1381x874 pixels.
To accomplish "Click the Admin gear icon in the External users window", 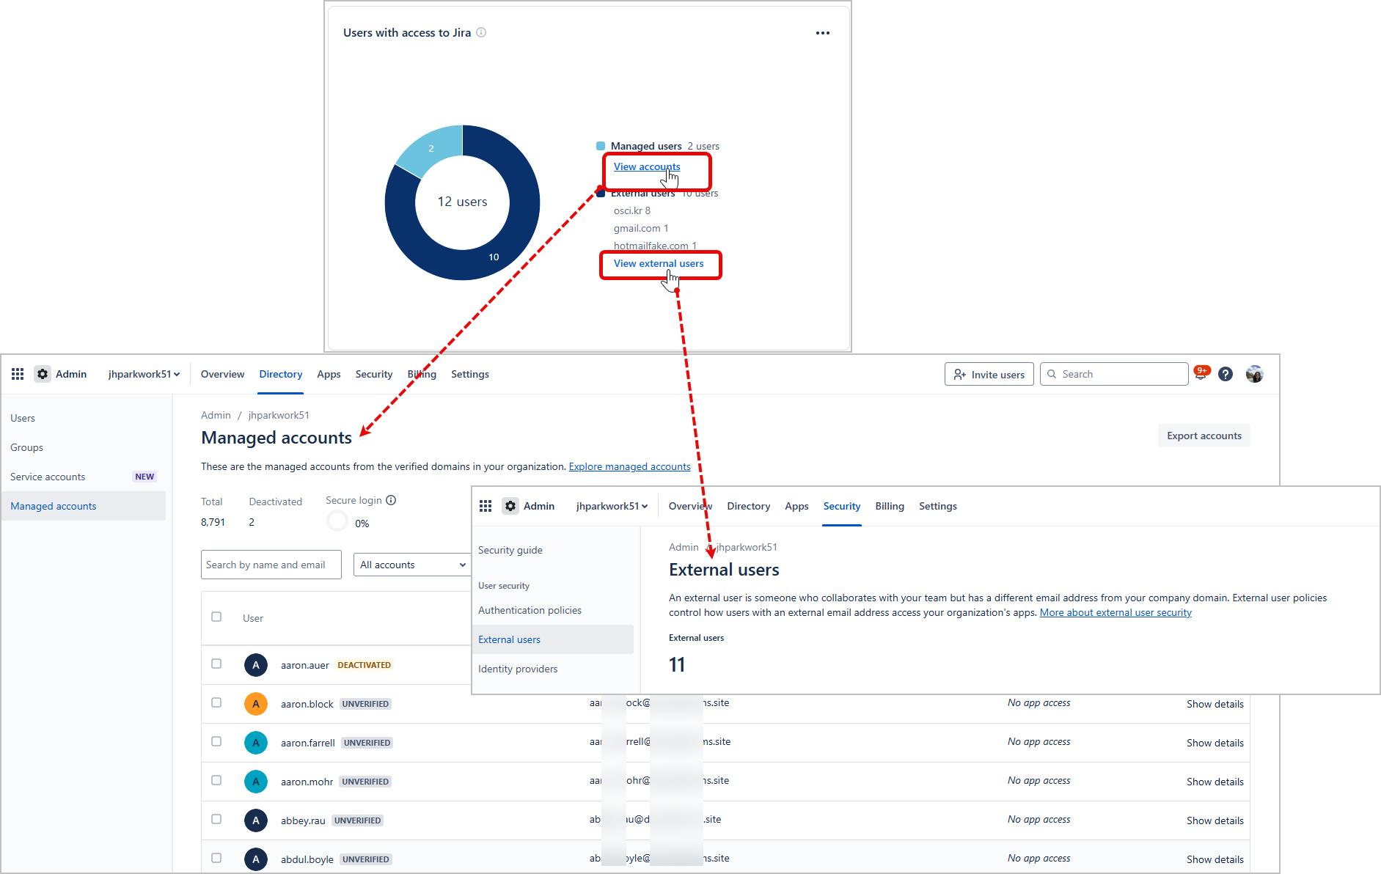I will [x=510, y=506].
